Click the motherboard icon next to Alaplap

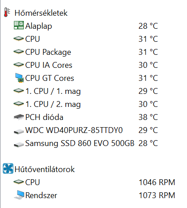pyautogui.click(x=19, y=25)
